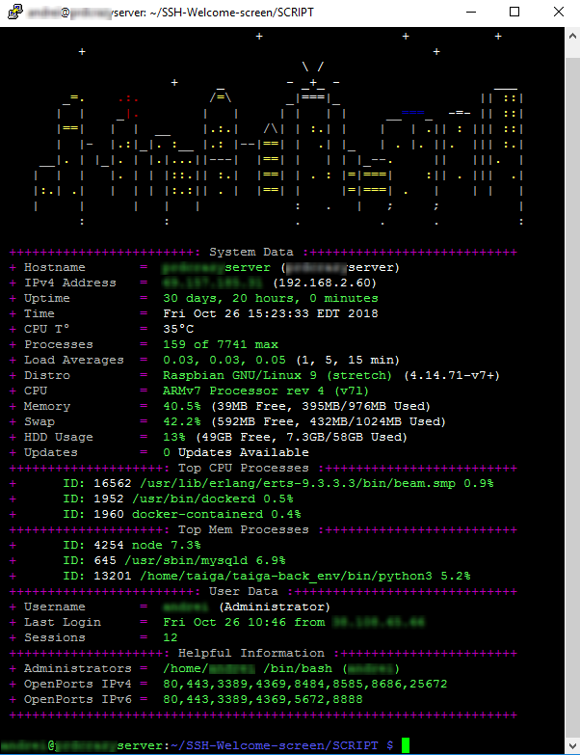
Task: Click node 7.3% process line
Action: pyautogui.click(x=132, y=545)
